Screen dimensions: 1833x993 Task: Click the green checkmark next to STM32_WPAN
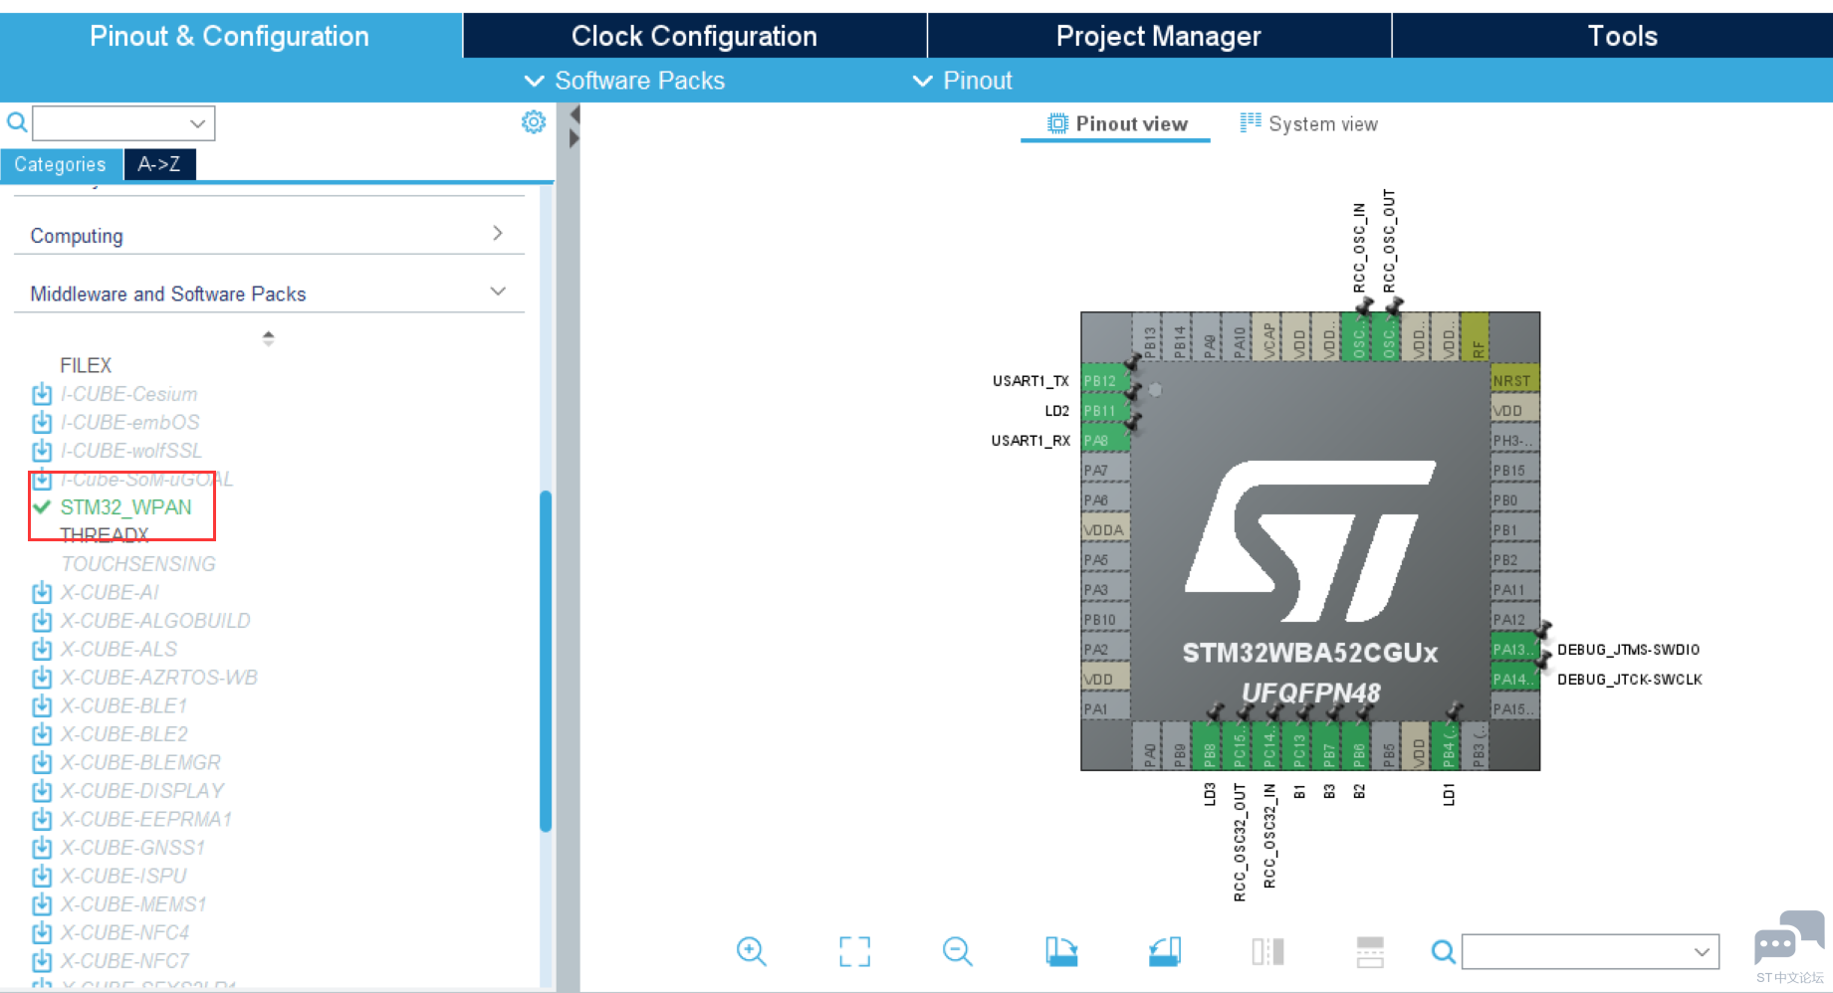point(42,507)
